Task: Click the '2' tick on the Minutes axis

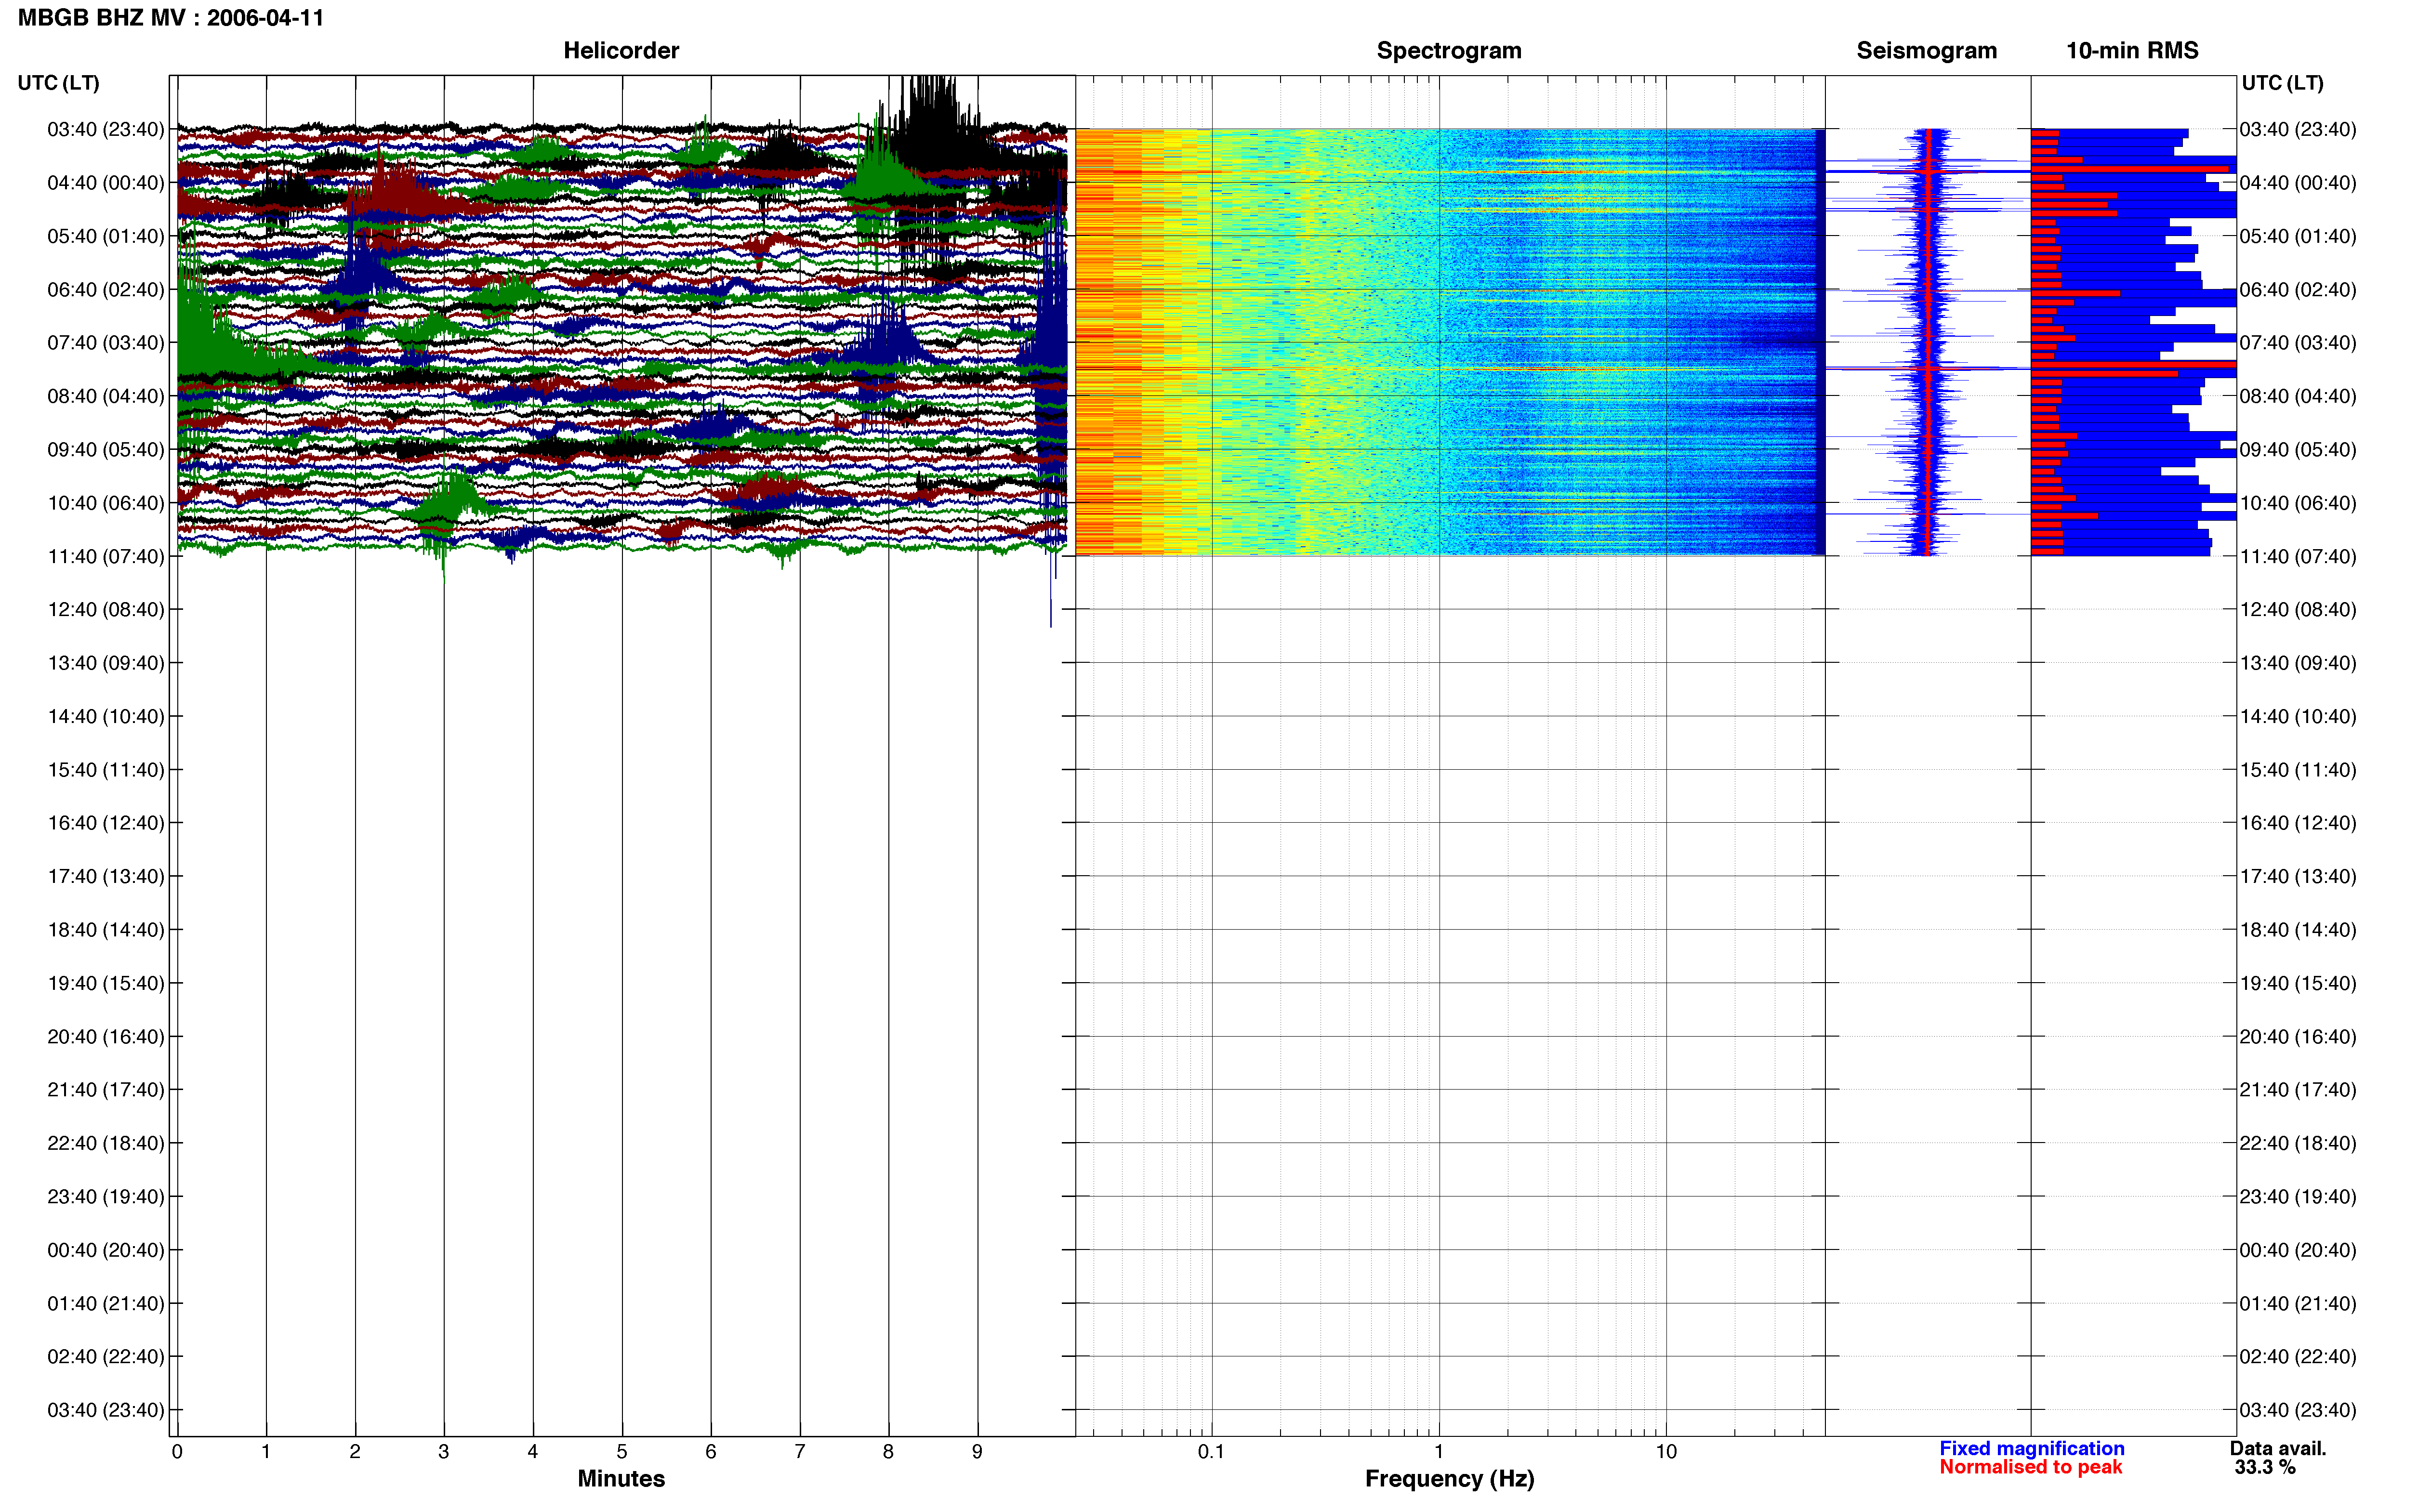Action: (x=355, y=1452)
